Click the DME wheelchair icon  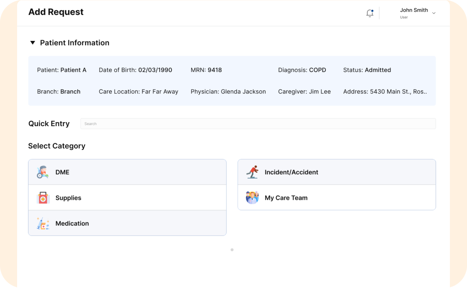42,172
